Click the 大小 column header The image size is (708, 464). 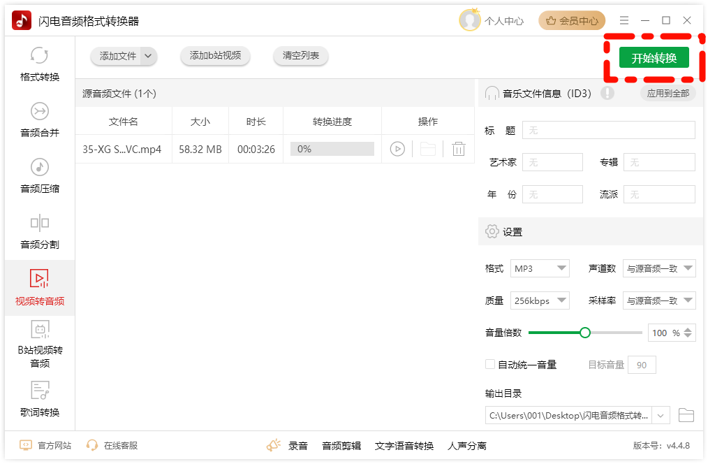click(200, 121)
